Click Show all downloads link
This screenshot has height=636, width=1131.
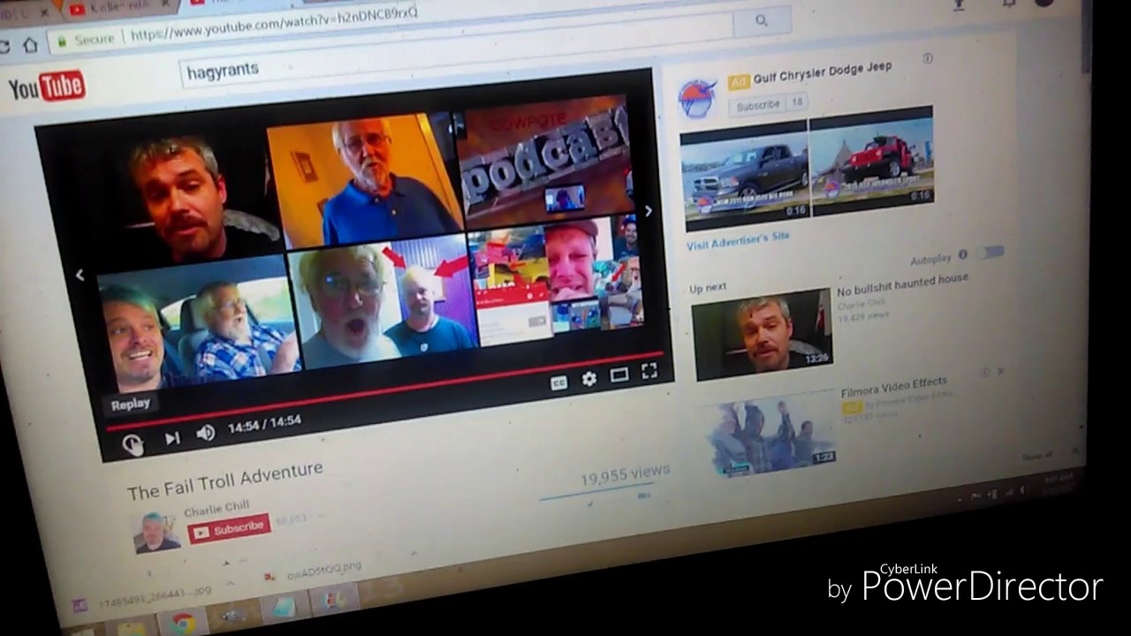pos(1036,457)
